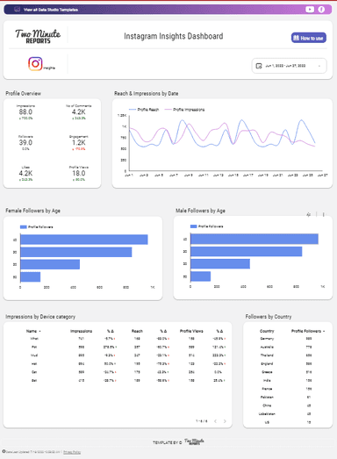Click the No of Comments 4.2K scorecard
The width and height of the screenshot is (337, 459).
point(79,111)
